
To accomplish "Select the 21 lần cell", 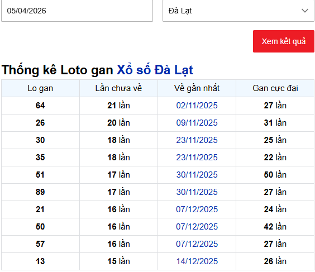I will coord(118,106).
